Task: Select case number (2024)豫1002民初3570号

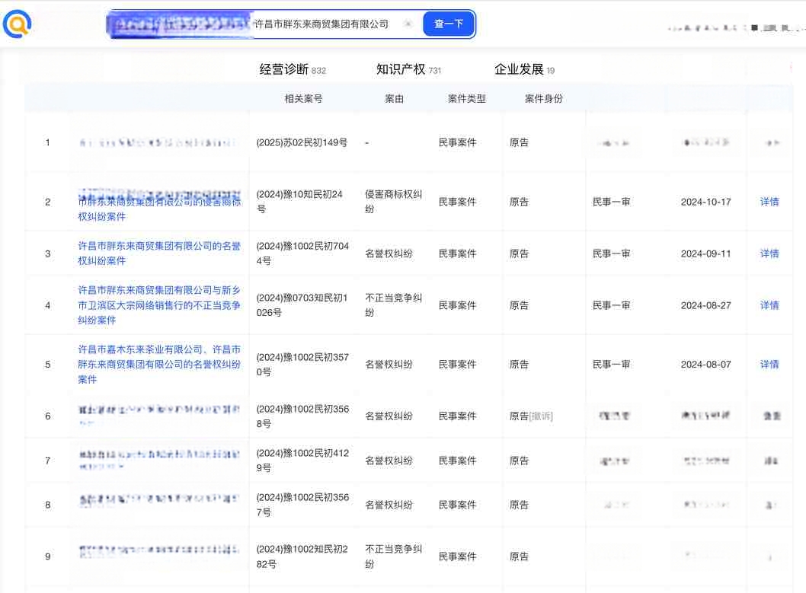Action: pos(302,364)
